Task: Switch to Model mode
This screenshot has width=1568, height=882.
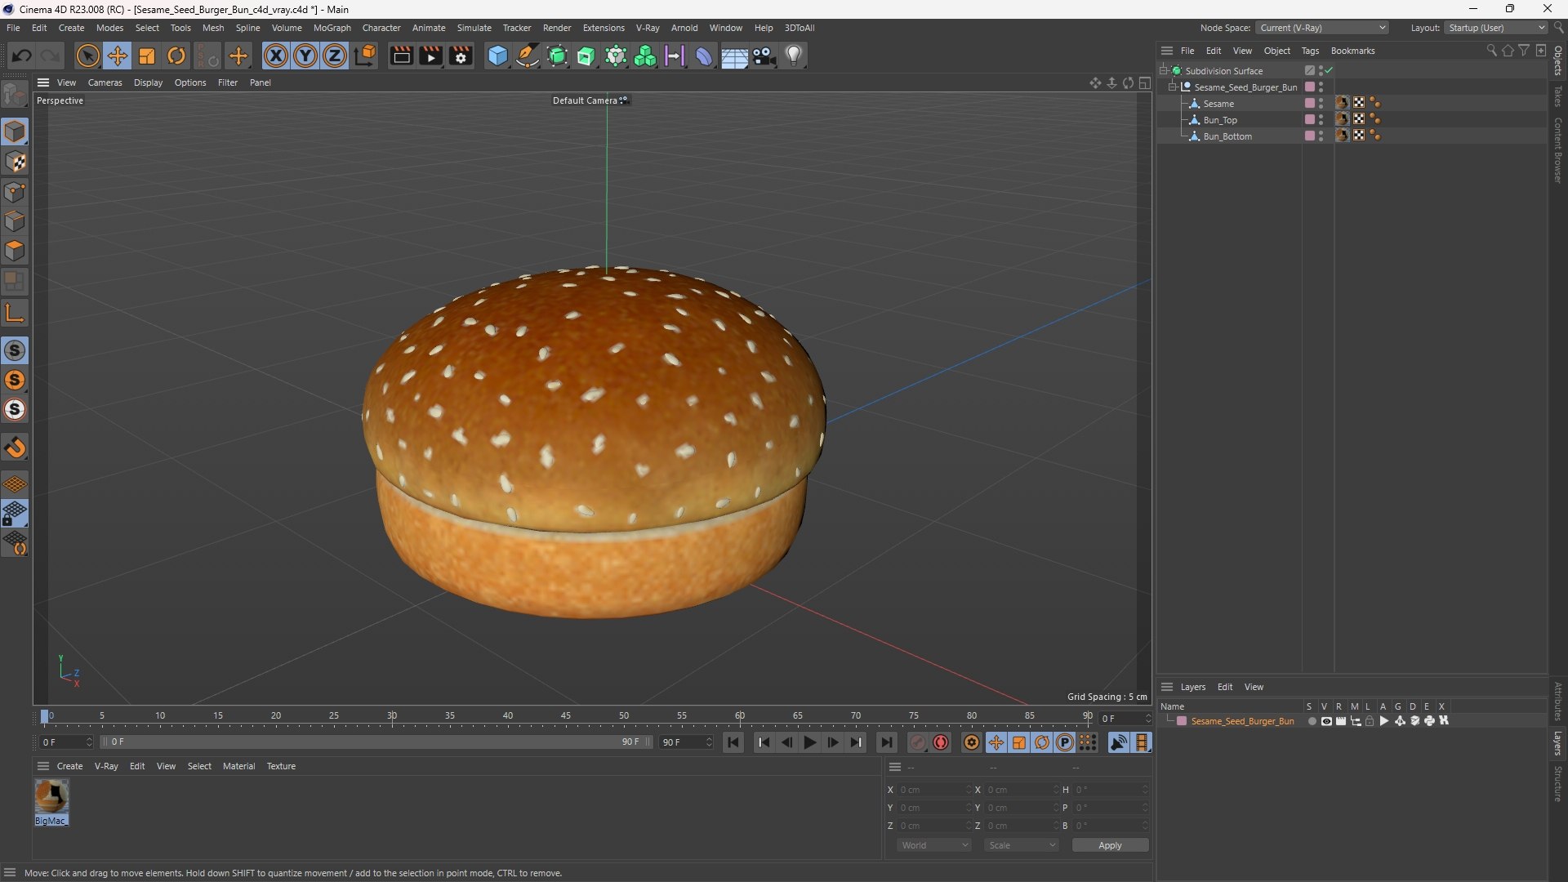Action: tap(15, 131)
